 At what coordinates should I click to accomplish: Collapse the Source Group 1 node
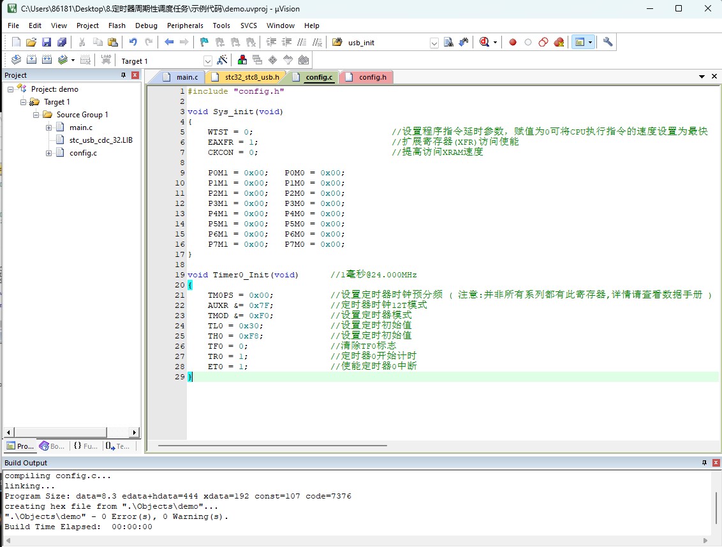point(36,115)
